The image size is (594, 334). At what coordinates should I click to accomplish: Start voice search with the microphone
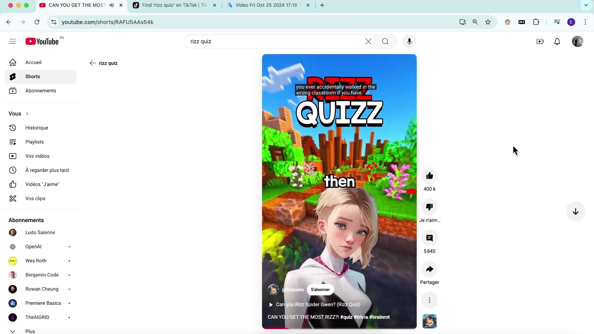409,41
